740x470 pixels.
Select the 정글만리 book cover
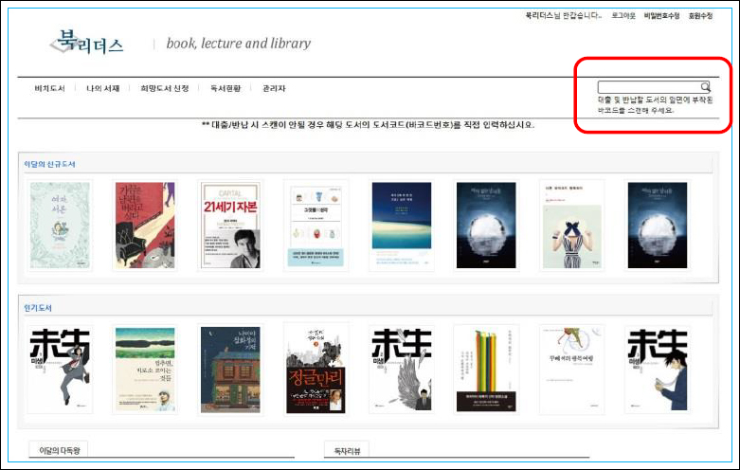click(316, 370)
